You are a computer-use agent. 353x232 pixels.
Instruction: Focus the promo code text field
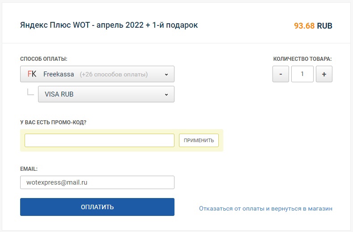(x=99, y=140)
